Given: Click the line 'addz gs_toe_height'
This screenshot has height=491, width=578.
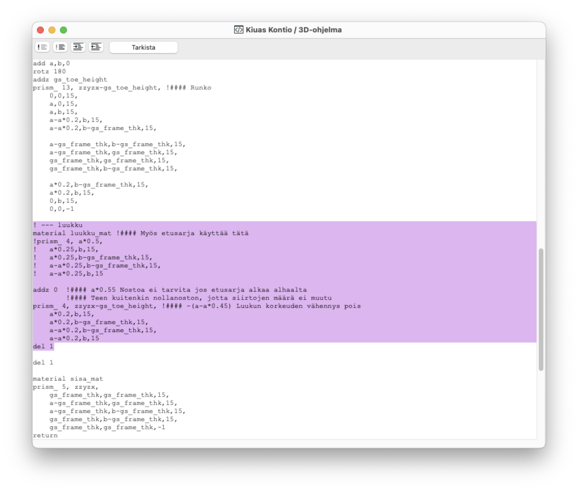Looking at the screenshot, I should coord(70,79).
